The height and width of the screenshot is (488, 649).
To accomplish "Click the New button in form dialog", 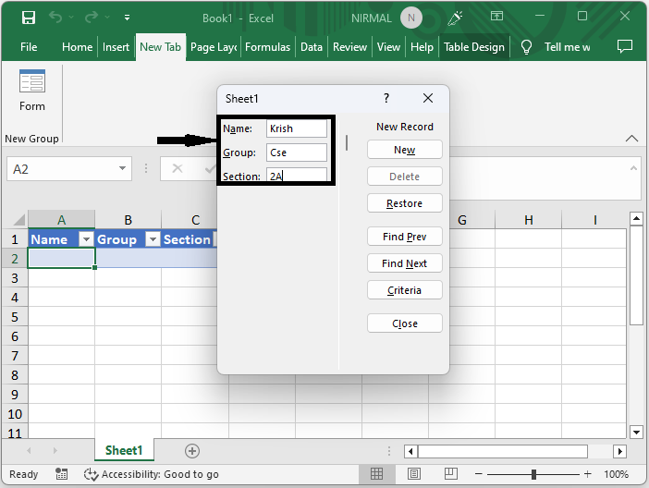I will (x=404, y=150).
